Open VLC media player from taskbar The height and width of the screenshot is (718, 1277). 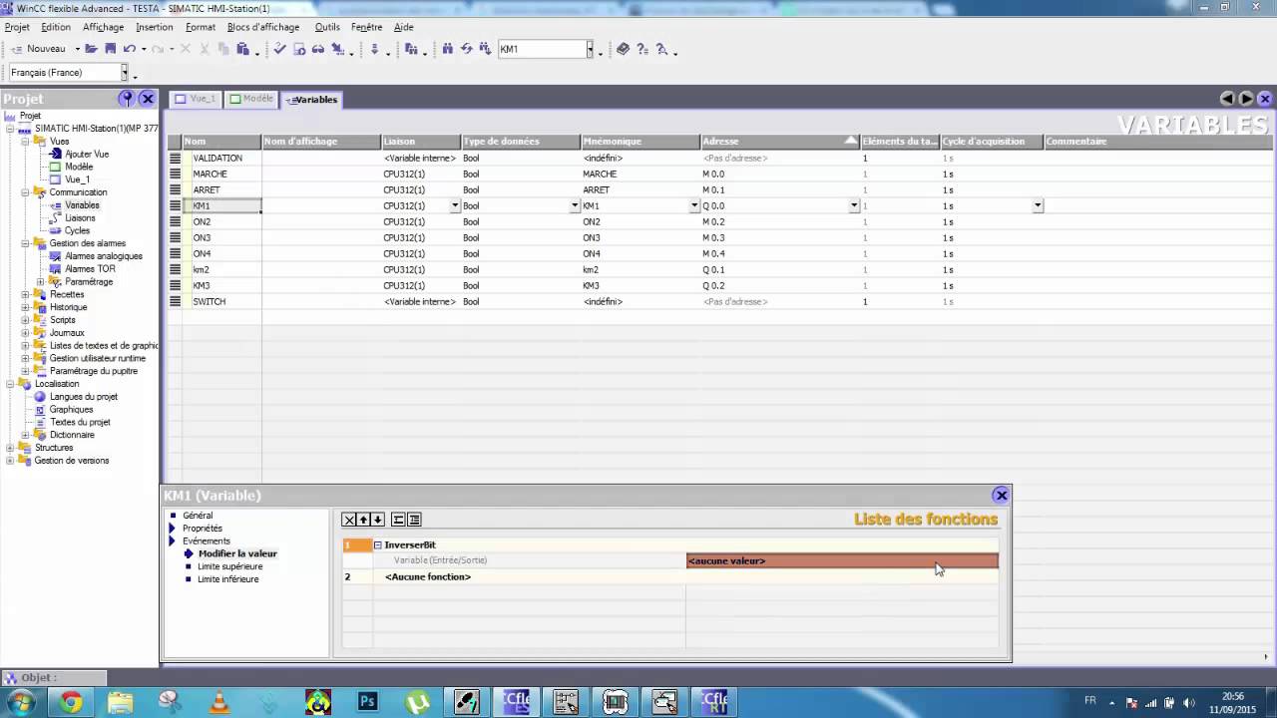point(219,702)
